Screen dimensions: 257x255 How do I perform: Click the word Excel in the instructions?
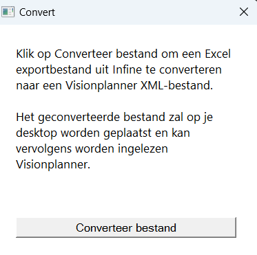[218, 54]
